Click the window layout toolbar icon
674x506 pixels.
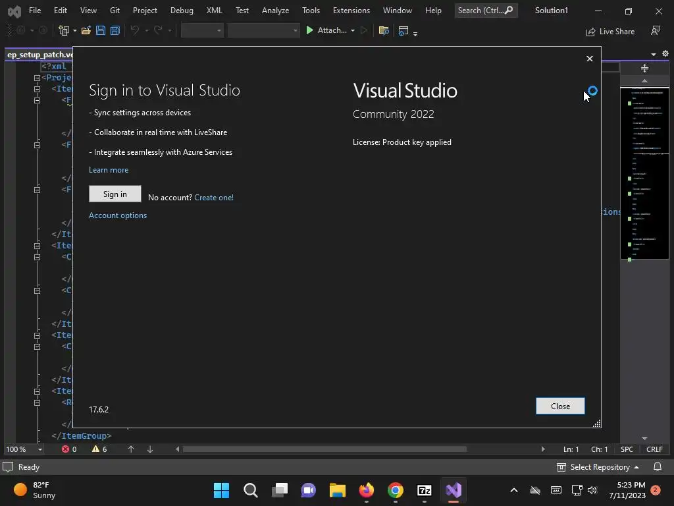[403, 30]
